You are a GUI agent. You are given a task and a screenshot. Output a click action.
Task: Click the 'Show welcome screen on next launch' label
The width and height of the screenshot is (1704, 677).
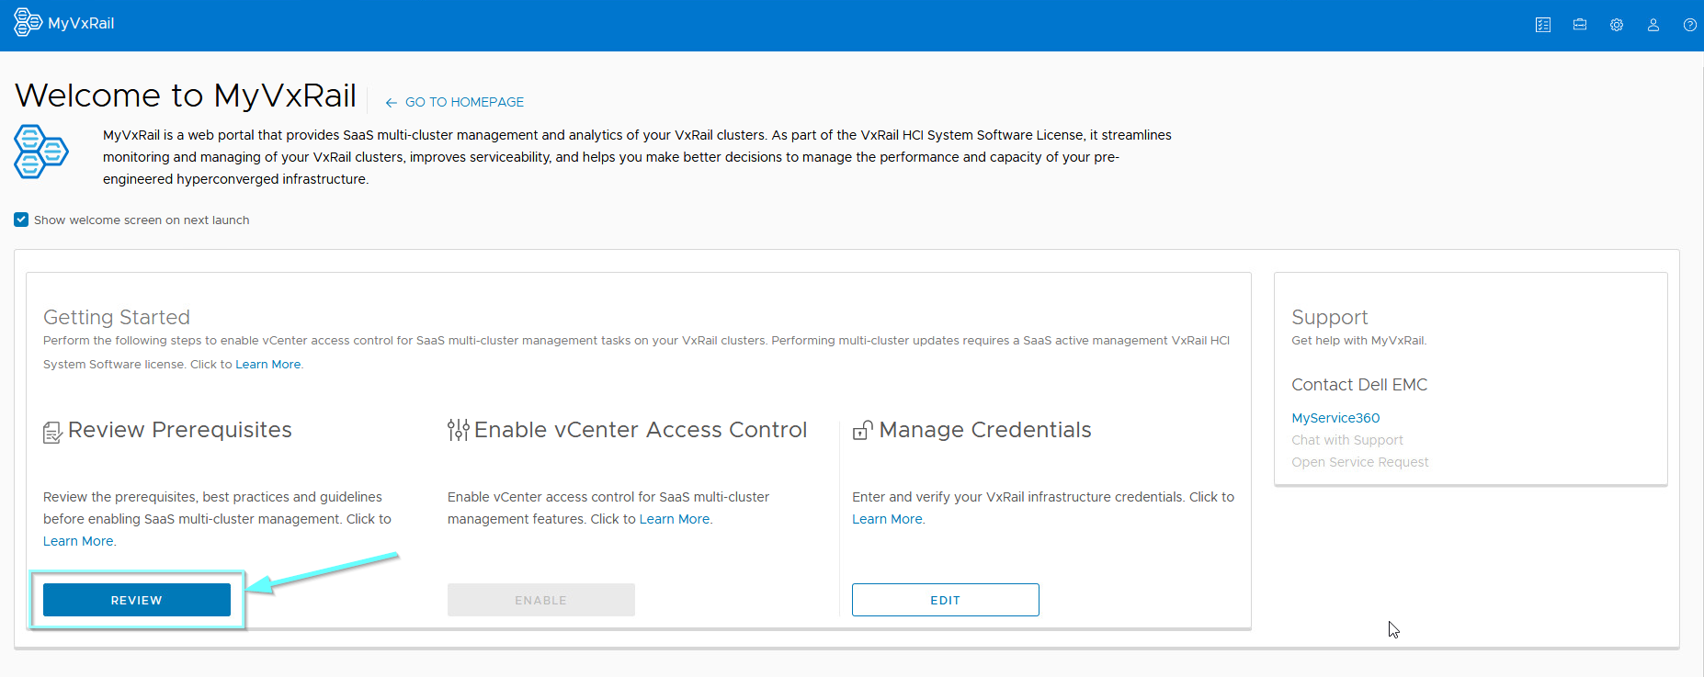142,220
